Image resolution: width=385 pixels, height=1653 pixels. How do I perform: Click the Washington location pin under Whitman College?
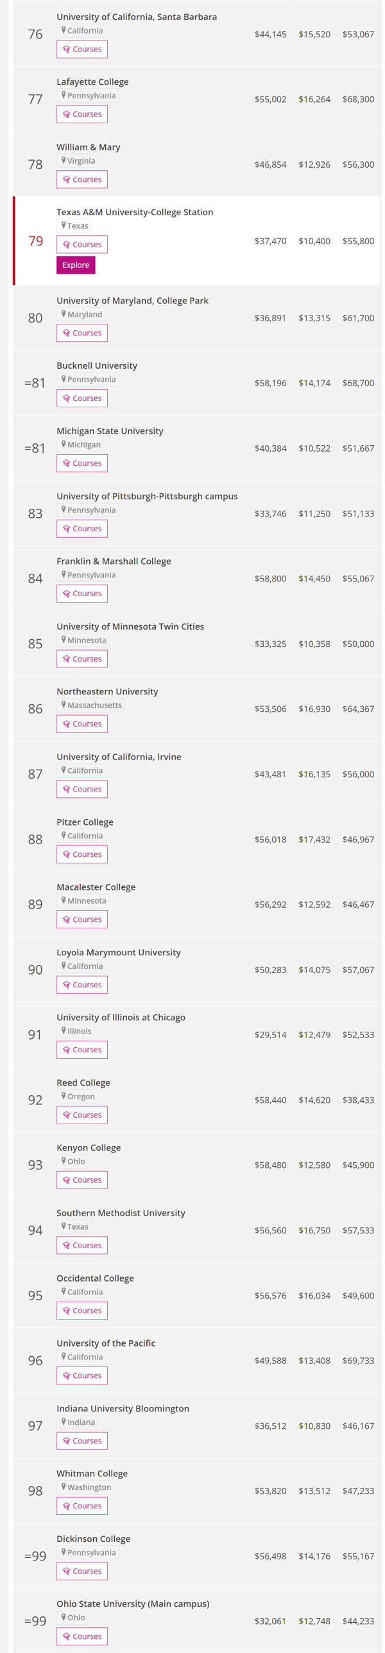pos(64,1487)
